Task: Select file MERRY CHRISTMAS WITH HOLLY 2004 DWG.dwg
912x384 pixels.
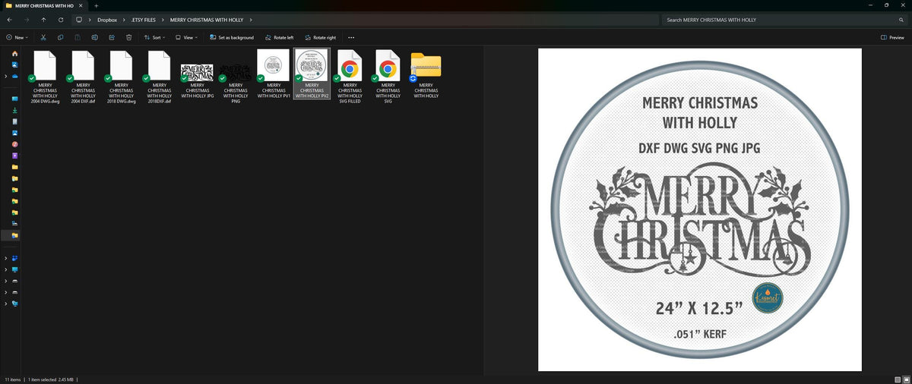Action: click(x=45, y=77)
